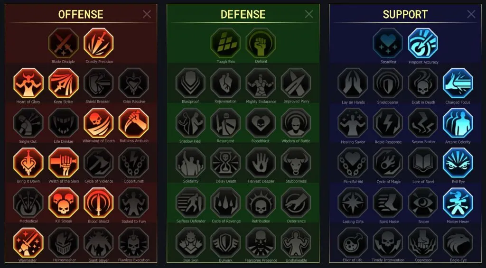Select the Bulwark defense mastery
The width and height of the screenshot is (486, 268).
click(225, 242)
